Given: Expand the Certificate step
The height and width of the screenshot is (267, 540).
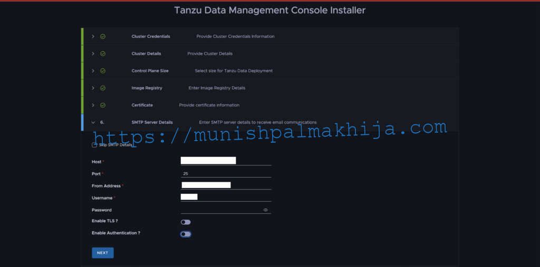Looking at the screenshot, I should click(93, 105).
